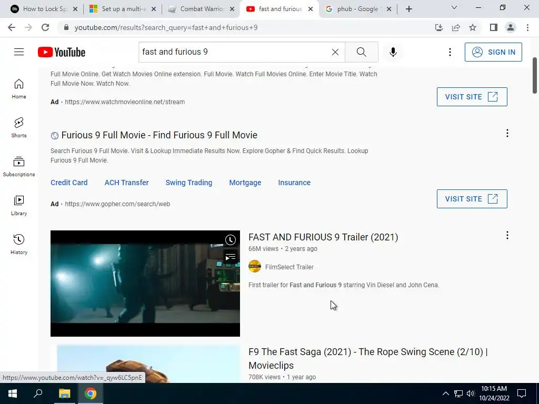Switch to Set up a multi tab
Viewport: 539px width, 404px height.
[x=122, y=9]
